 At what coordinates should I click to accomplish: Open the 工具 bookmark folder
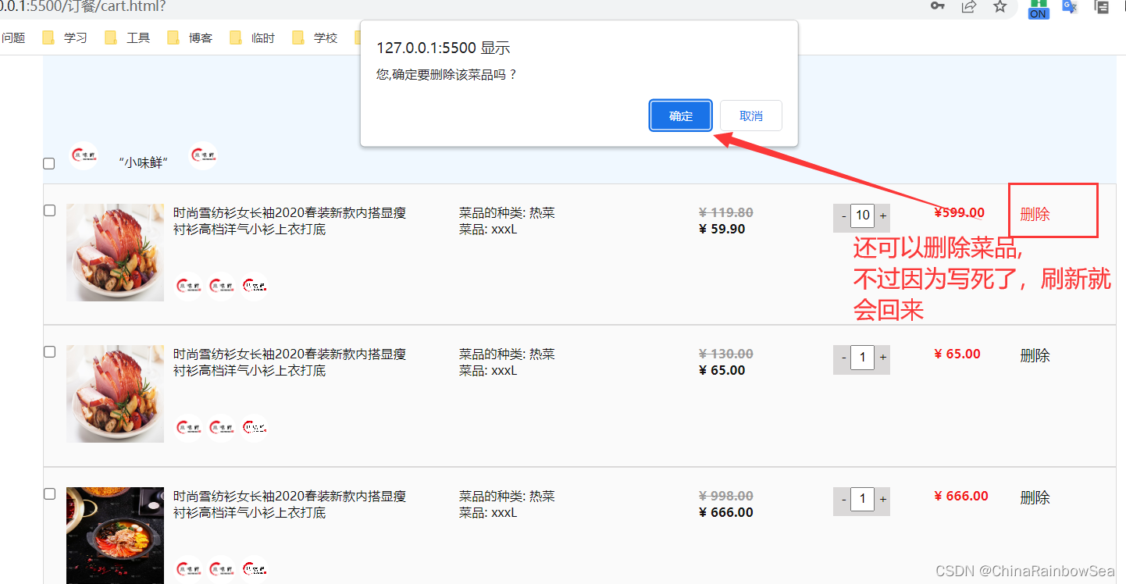[x=127, y=37]
